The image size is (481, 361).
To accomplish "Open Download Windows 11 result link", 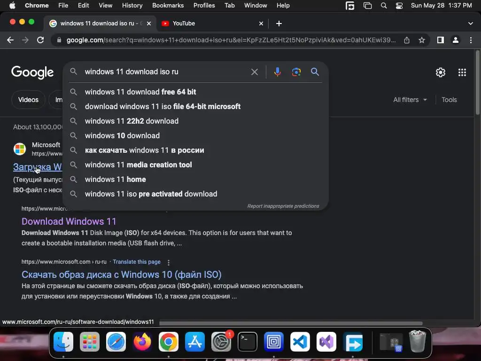I will click(69, 221).
